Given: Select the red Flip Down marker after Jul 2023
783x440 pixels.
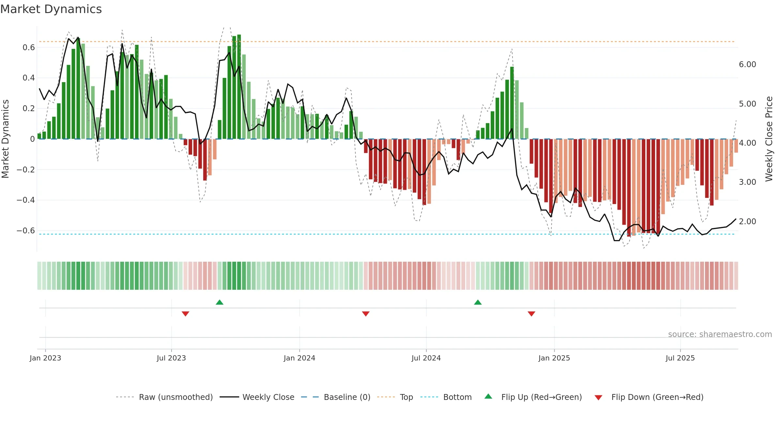Looking at the screenshot, I should 186,314.
